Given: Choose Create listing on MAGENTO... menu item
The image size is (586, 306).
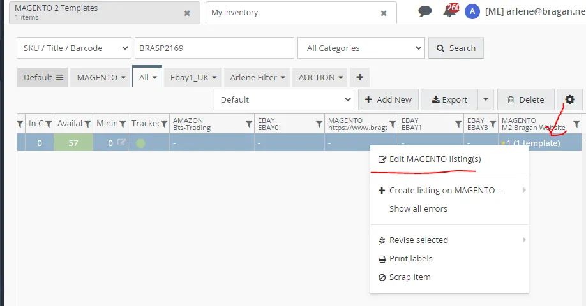Looking at the screenshot, I should (449, 191).
